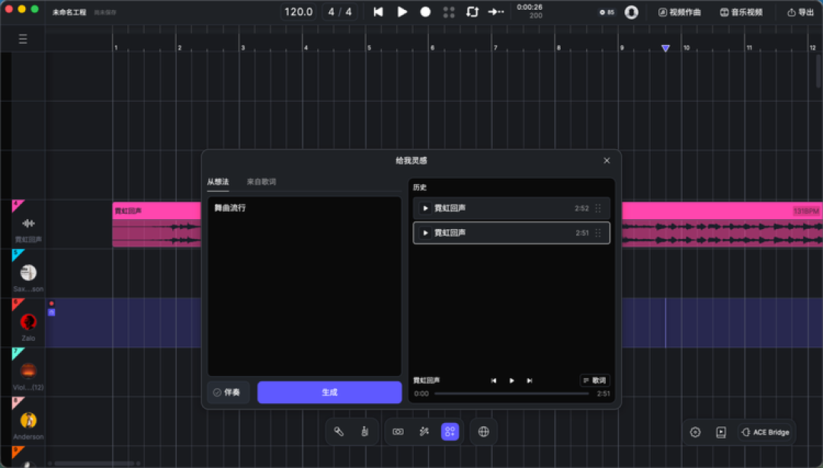Select the Zalo track avatar
The width and height of the screenshot is (823, 468).
[28, 322]
